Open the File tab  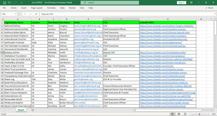pyautogui.click(x=4, y=8)
